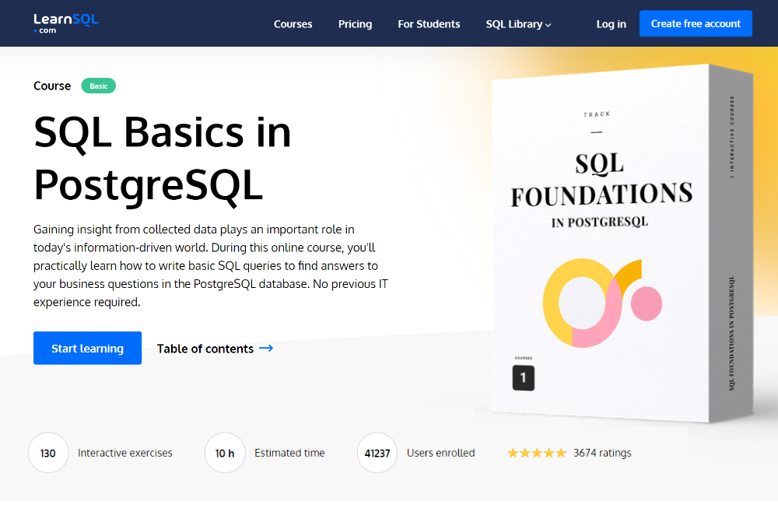Open the LearnSQL.com logo homepage
This screenshot has height=519, width=778.
[x=65, y=23]
